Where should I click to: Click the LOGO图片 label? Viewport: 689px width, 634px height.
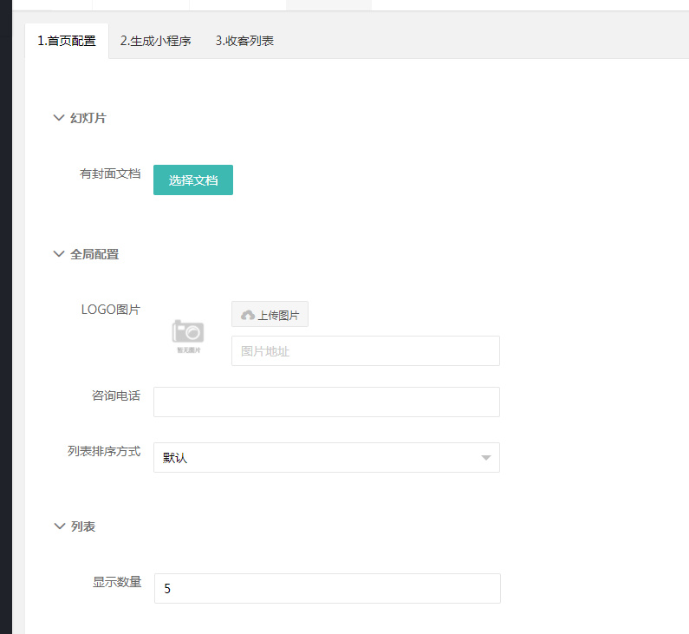coord(111,310)
